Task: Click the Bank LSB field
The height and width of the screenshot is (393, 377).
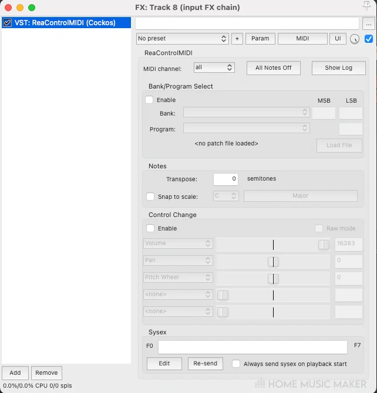Action: click(351, 113)
